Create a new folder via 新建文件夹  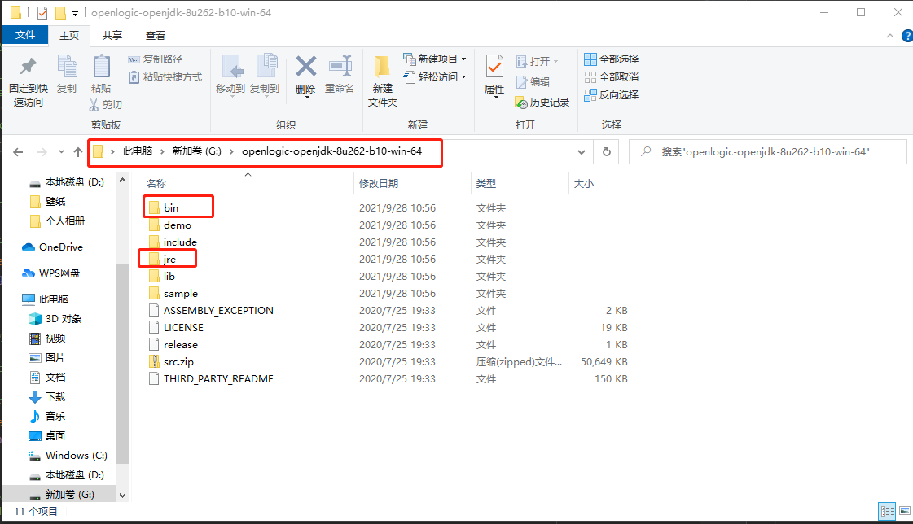381,79
